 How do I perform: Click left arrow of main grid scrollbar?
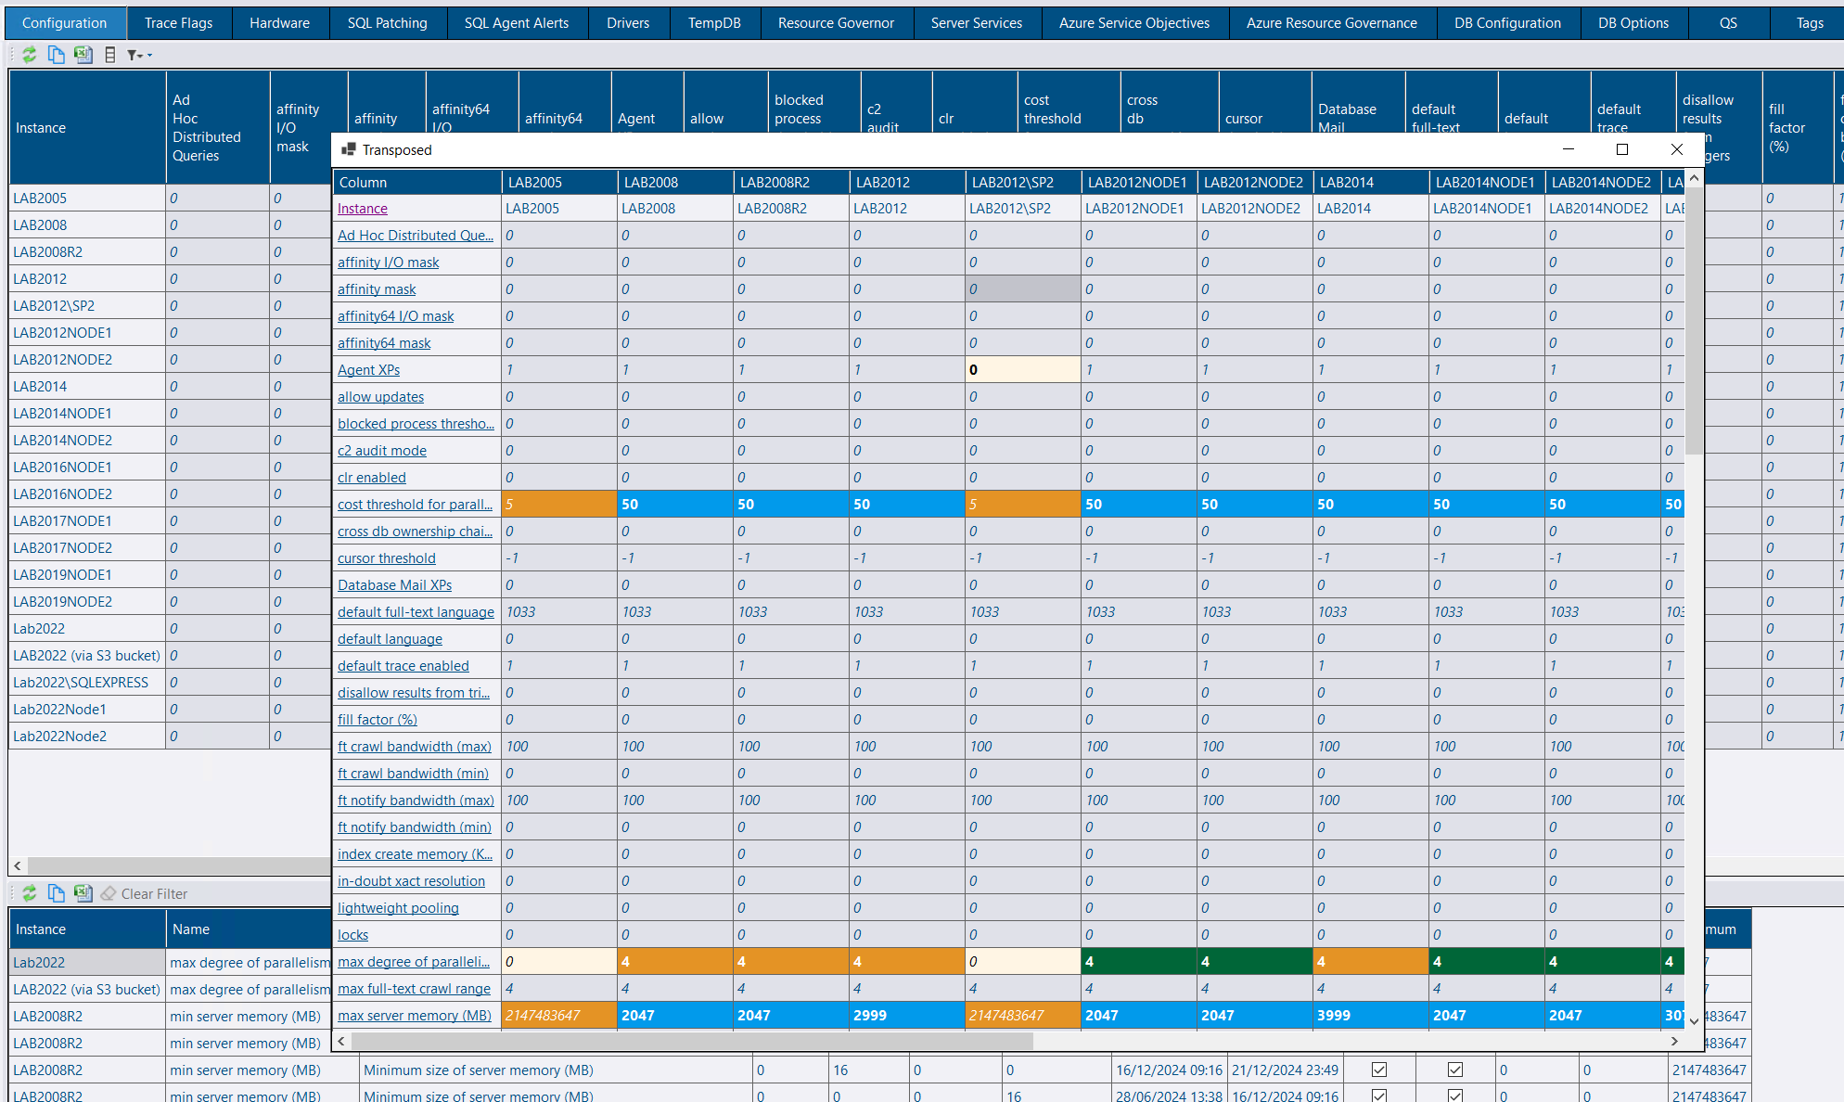[18, 866]
